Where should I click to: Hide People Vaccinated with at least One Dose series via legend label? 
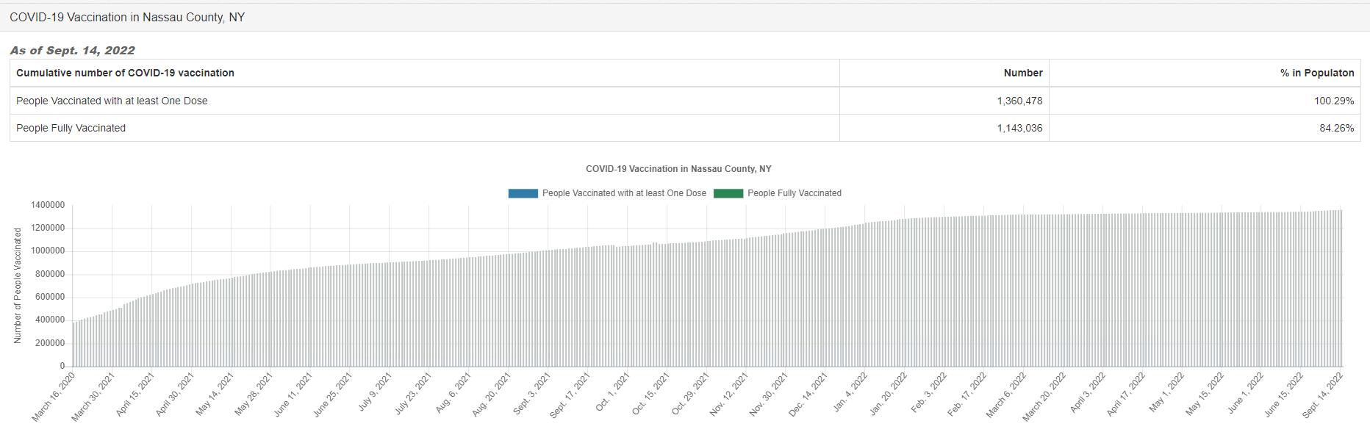[624, 193]
